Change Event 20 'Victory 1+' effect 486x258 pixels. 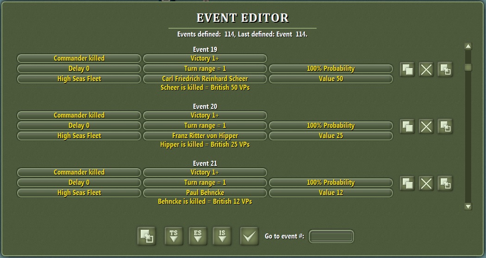click(x=205, y=116)
